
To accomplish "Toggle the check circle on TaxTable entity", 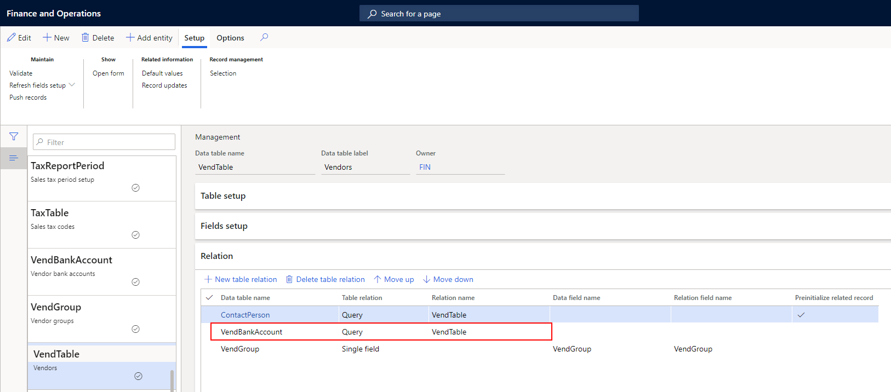I will point(135,235).
